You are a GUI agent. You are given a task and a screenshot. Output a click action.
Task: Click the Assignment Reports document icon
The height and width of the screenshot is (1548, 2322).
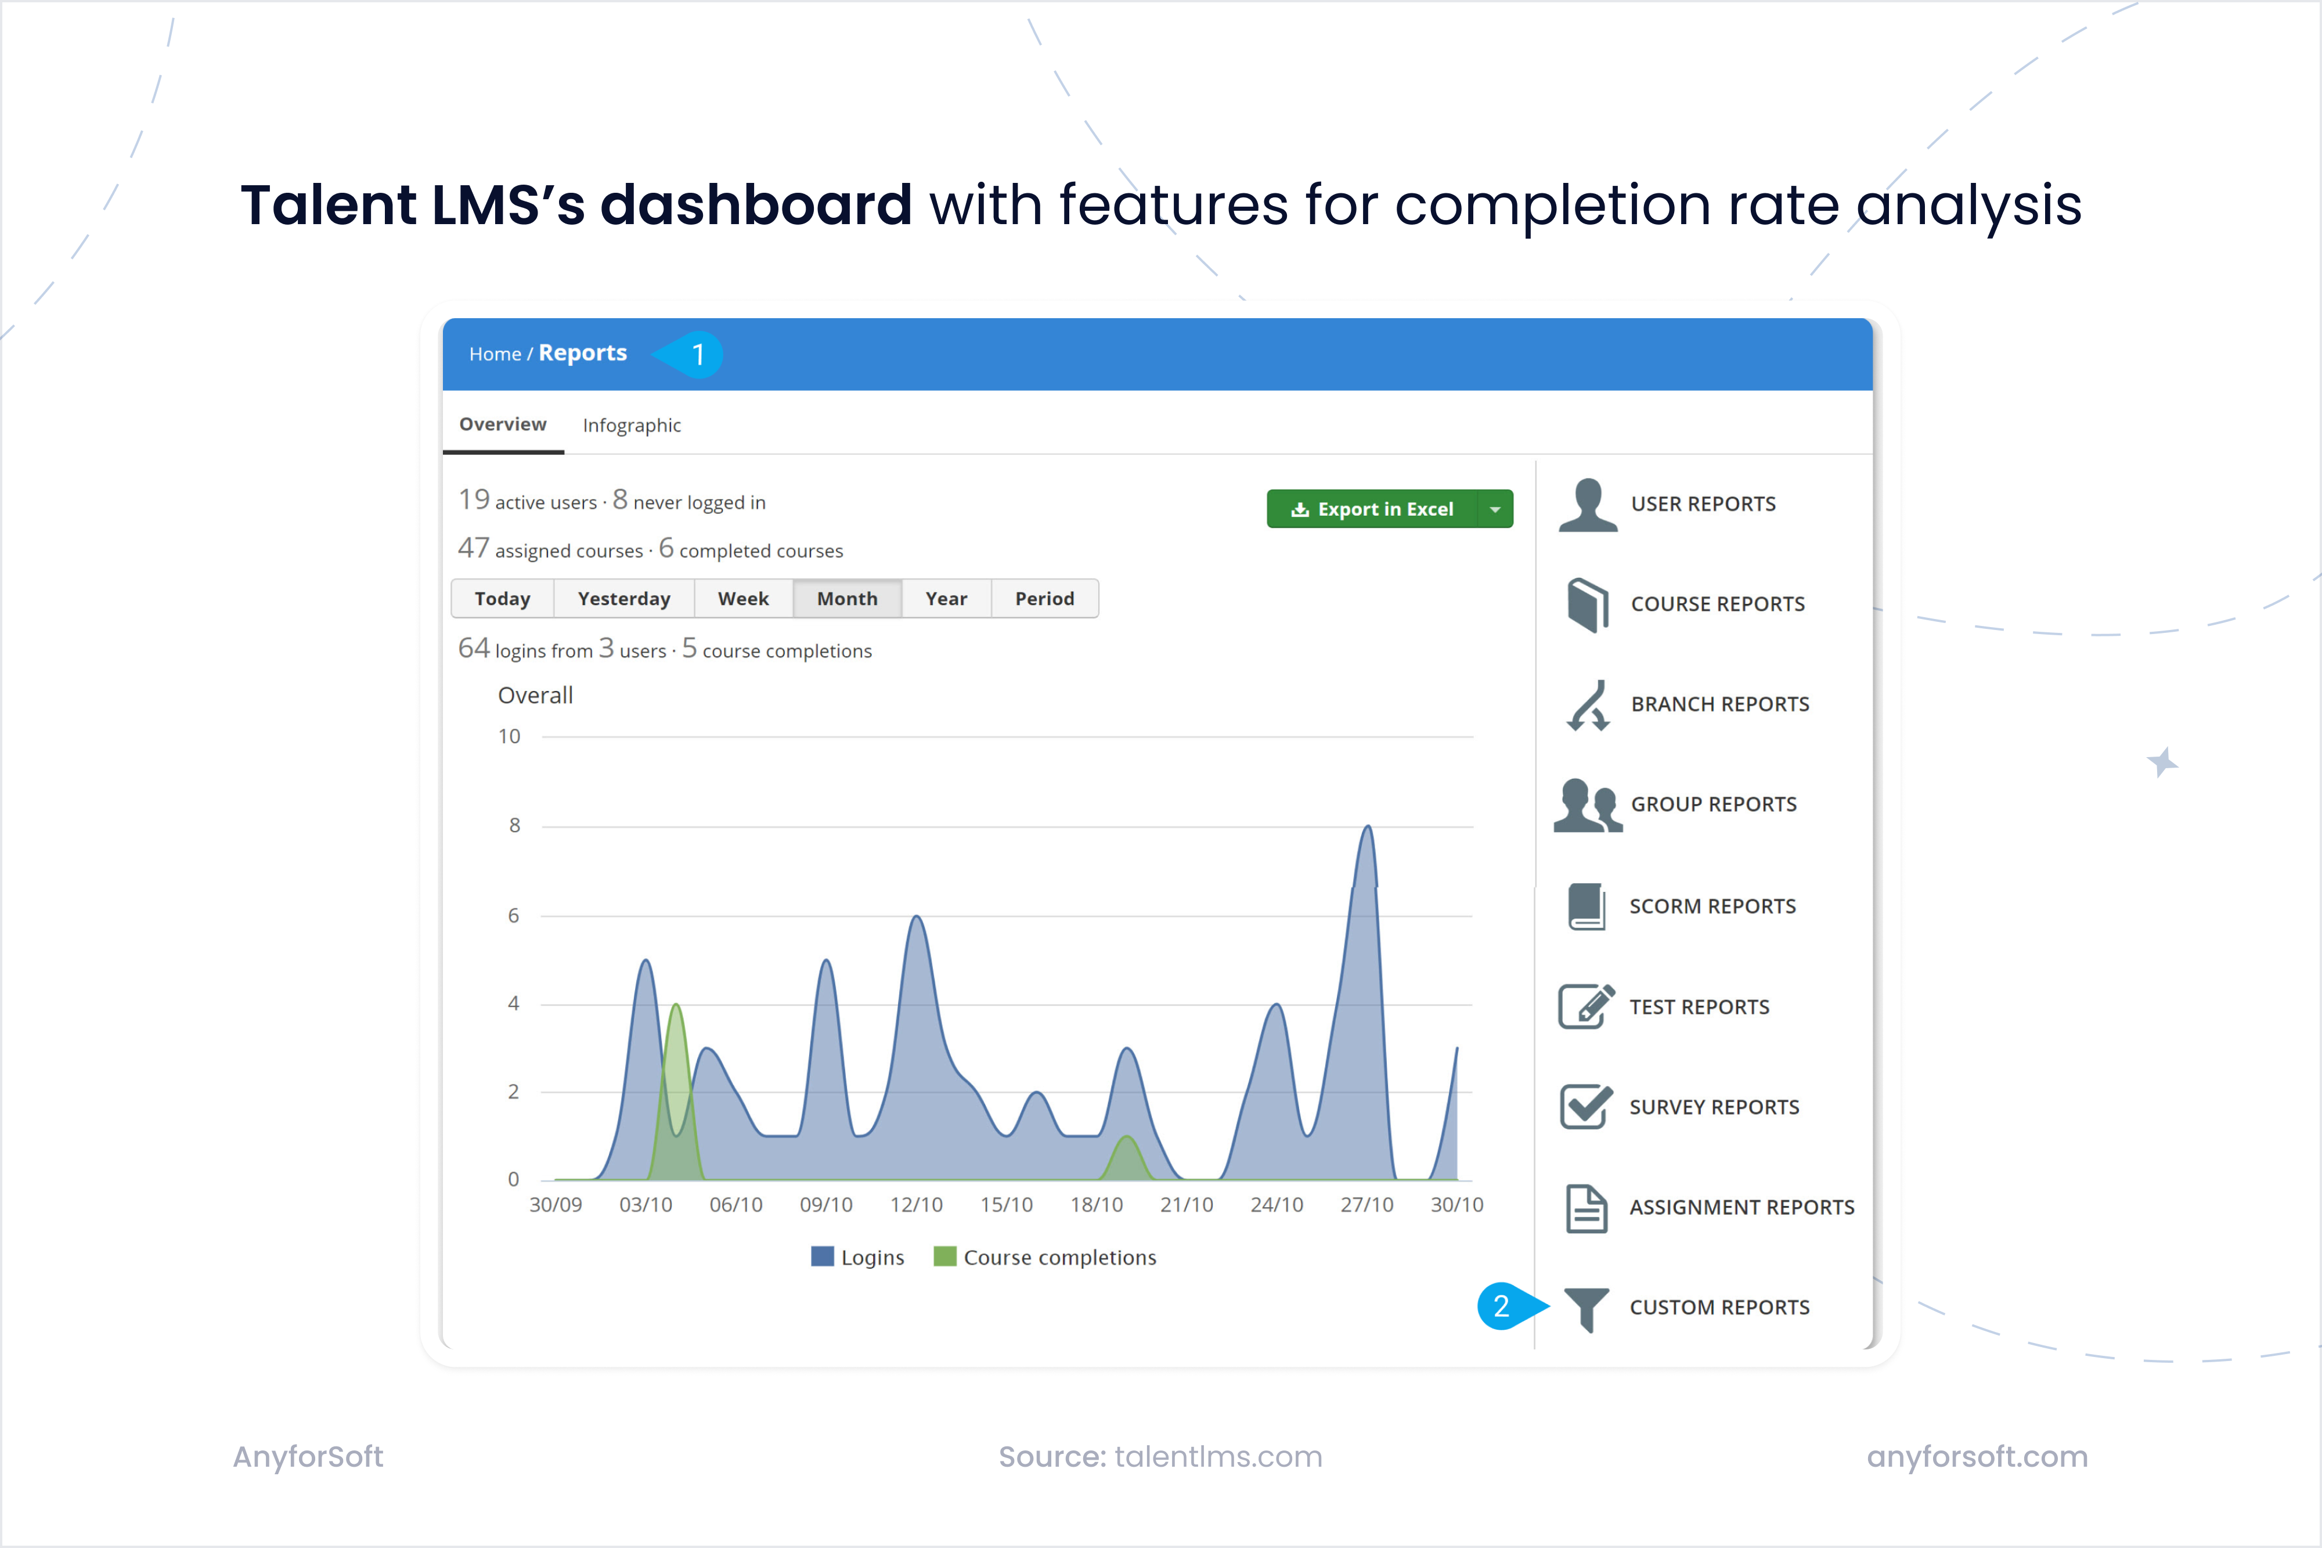(1587, 1207)
